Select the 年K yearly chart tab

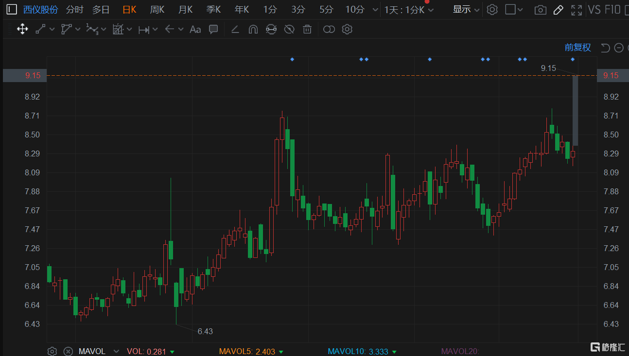(242, 10)
